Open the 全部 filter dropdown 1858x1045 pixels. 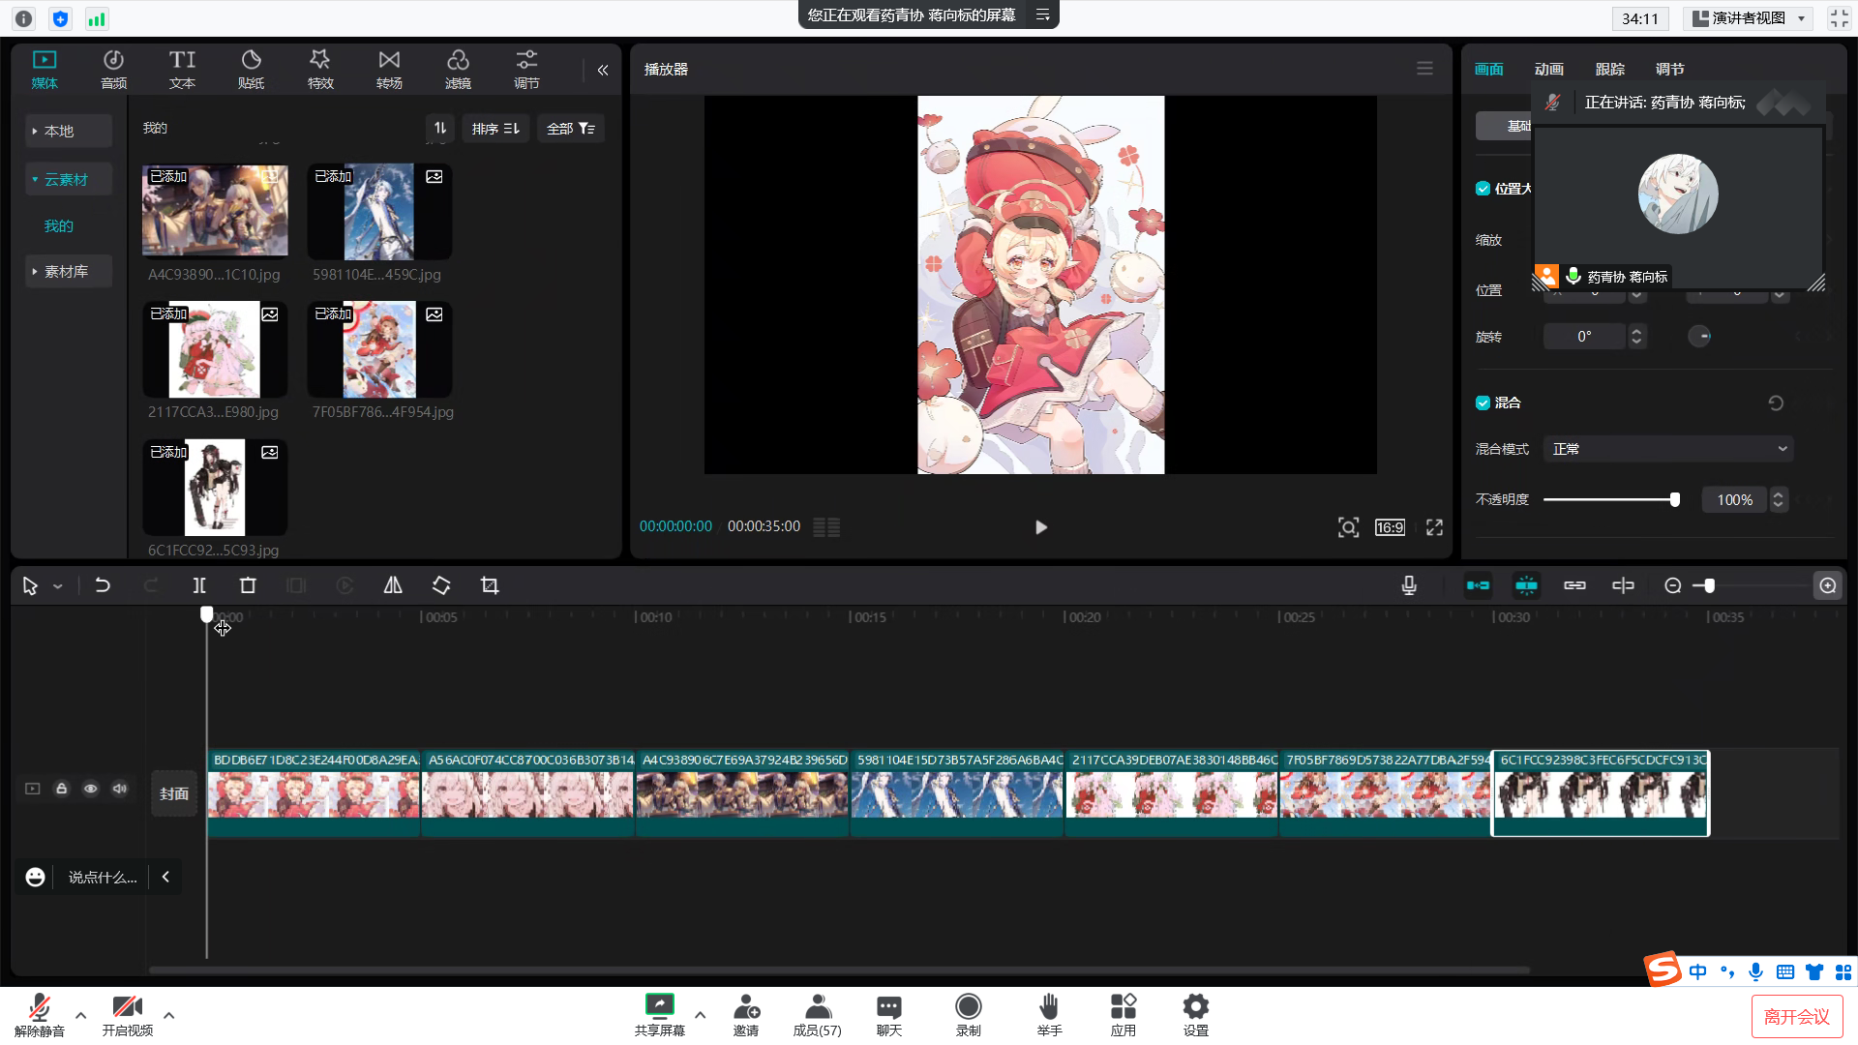570,129
